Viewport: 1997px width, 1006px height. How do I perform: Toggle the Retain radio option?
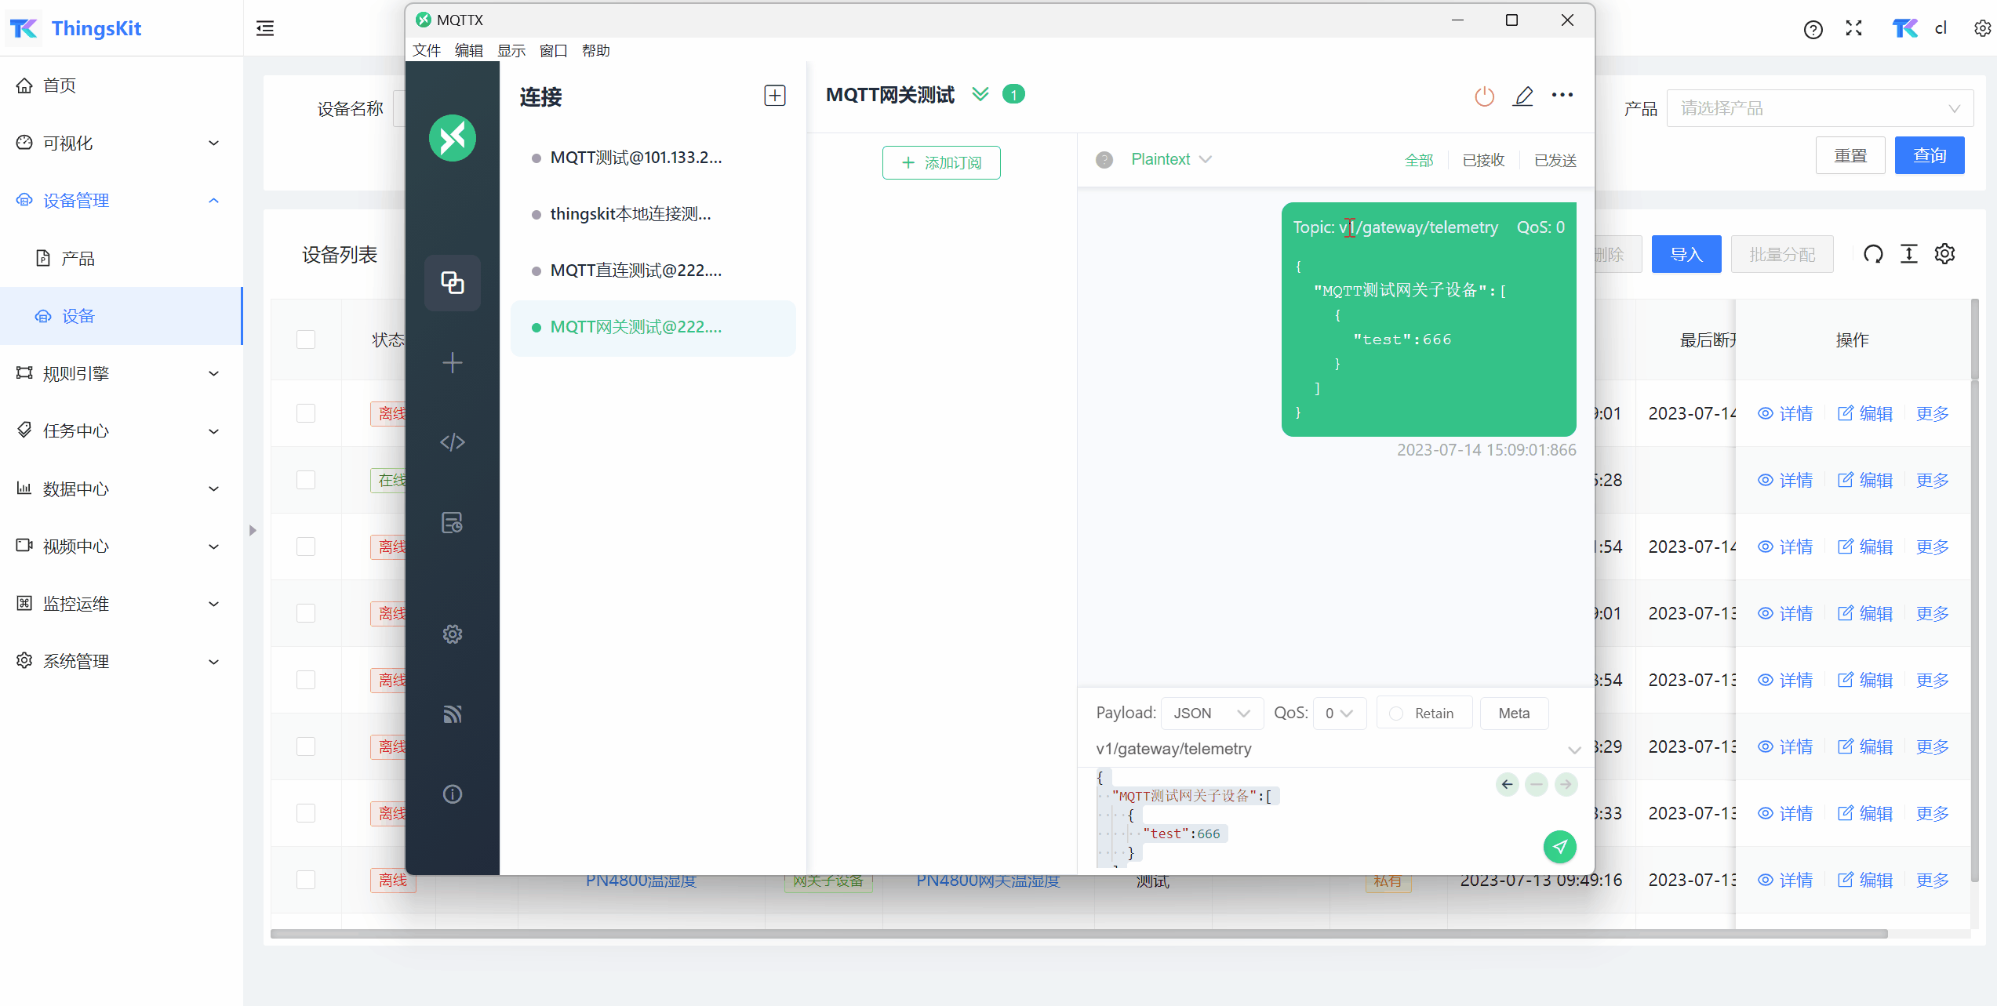point(1396,714)
